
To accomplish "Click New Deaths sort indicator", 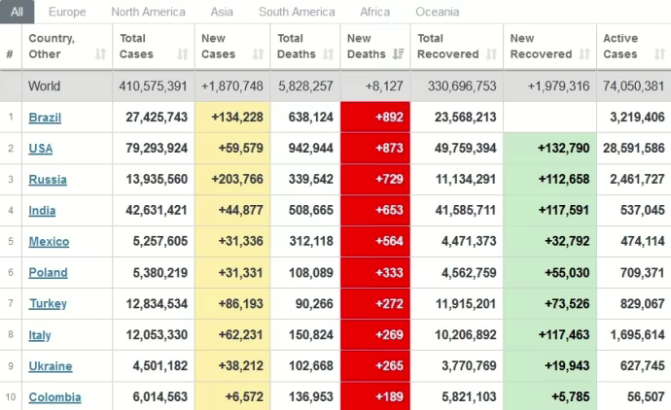I will 398,54.
